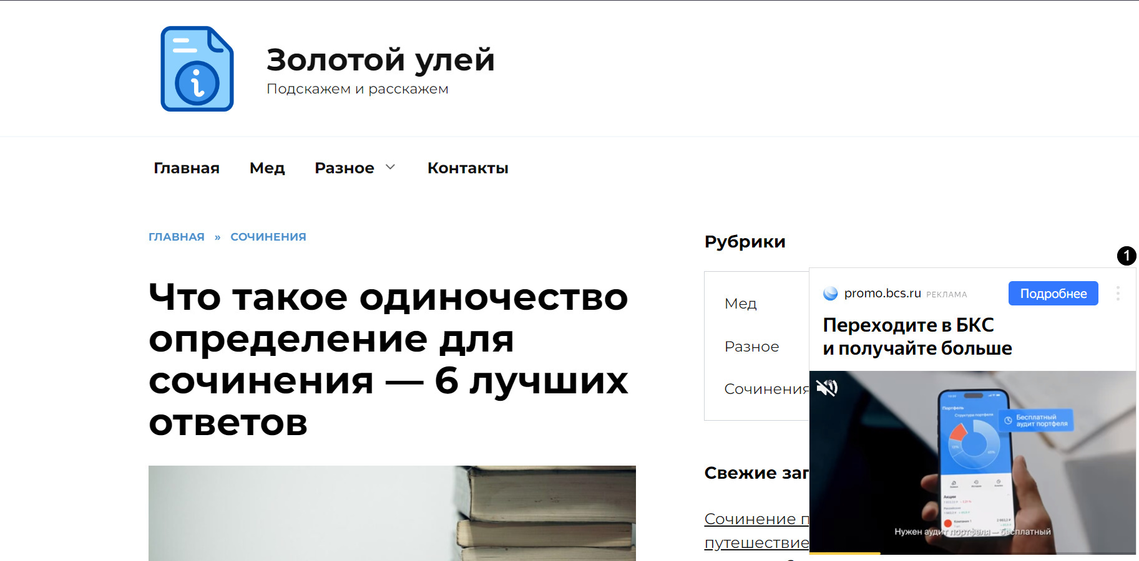This screenshot has height=561, width=1139.
Task: Select Мед in the top navigation
Action: (267, 168)
